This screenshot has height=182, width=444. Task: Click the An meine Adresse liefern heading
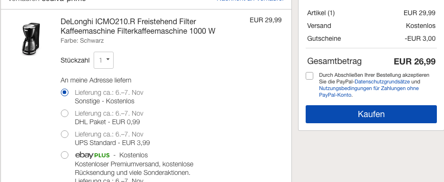(x=96, y=81)
